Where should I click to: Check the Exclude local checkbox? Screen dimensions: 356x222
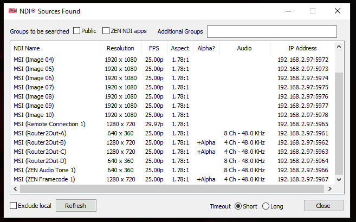pyautogui.click(x=14, y=206)
